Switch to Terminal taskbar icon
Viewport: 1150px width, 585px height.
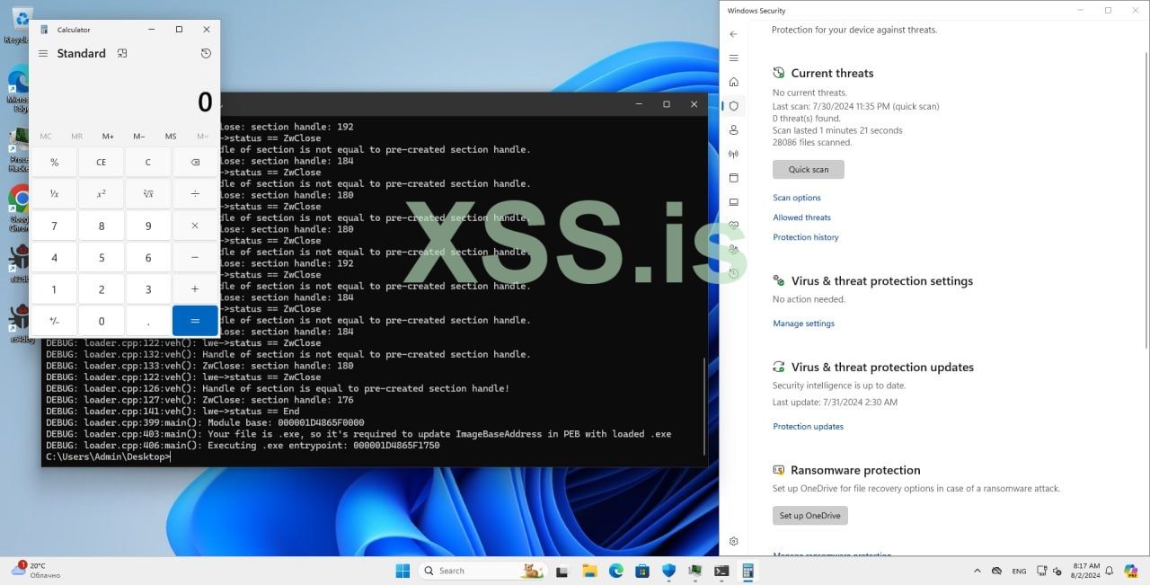pos(721,571)
